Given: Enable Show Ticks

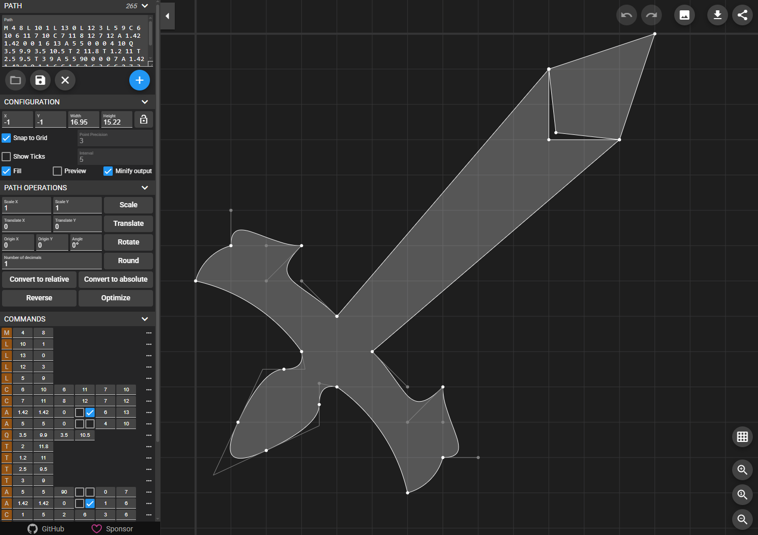Looking at the screenshot, I should (x=6, y=156).
